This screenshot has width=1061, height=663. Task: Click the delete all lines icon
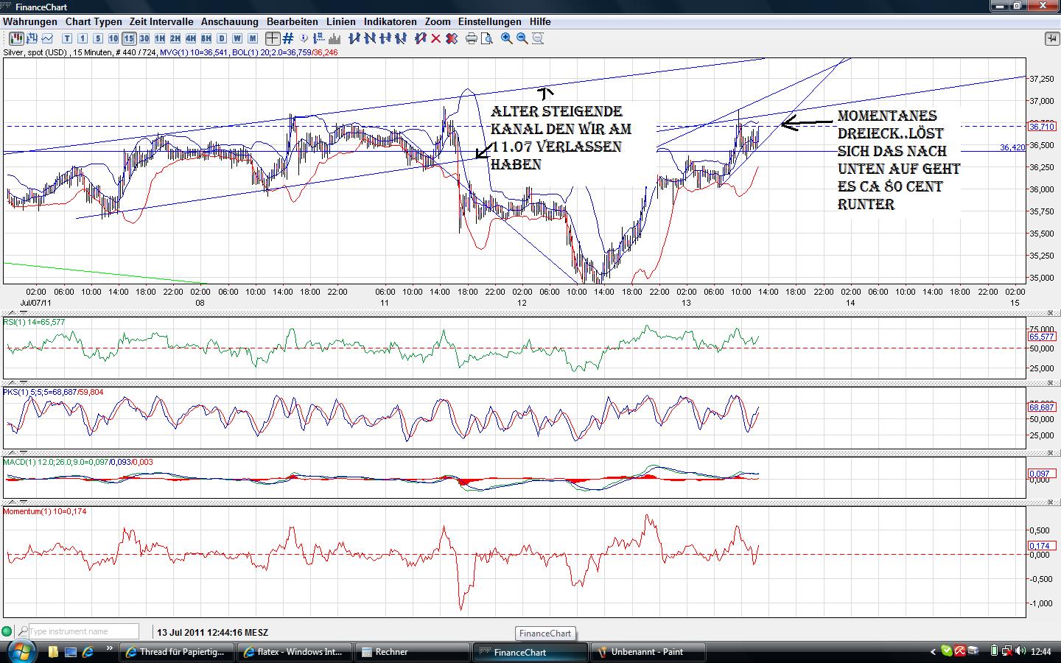452,38
